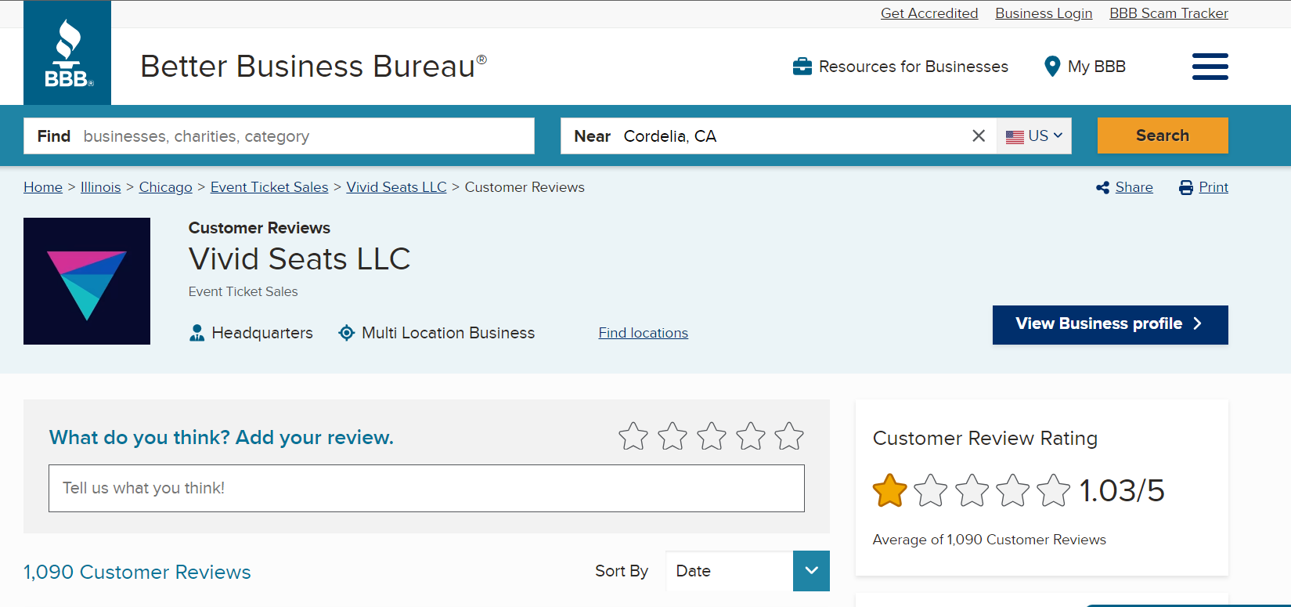
Task: Click the 1,090 Customer Reviews heading
Action: pos(137,573)
